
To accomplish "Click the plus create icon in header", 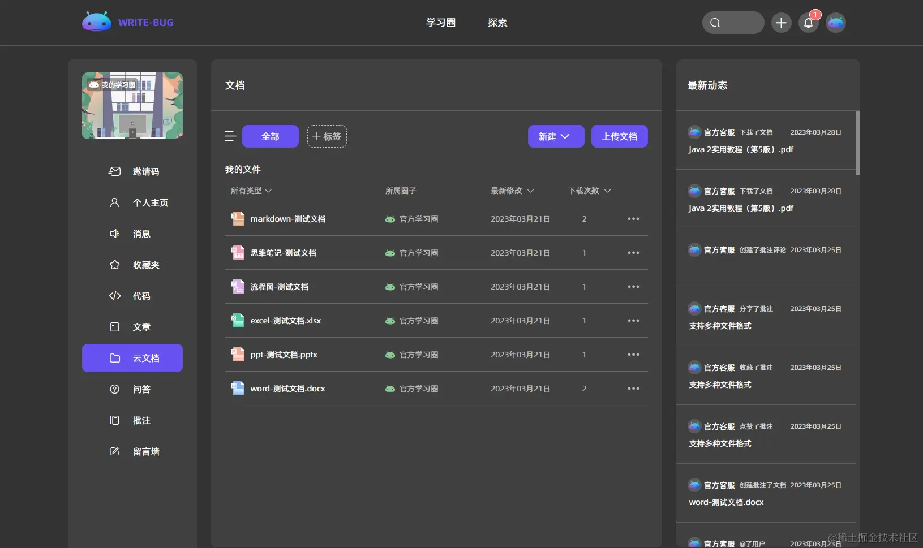I will pyautogui.click(x=782, y=23).
